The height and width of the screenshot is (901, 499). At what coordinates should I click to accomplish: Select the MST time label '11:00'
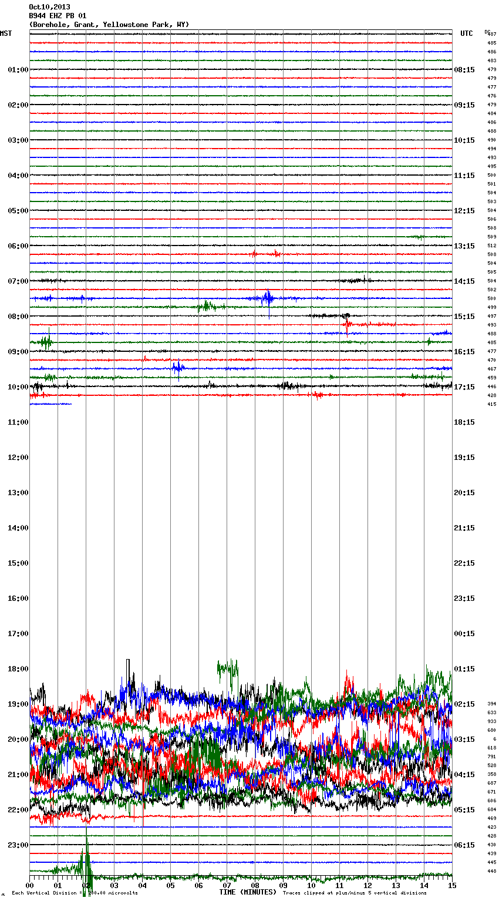click(18, 422)
